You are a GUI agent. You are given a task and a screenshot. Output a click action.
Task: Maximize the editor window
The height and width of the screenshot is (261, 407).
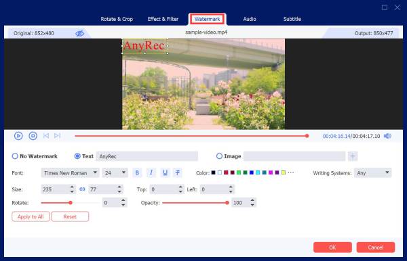coord(385,7)
